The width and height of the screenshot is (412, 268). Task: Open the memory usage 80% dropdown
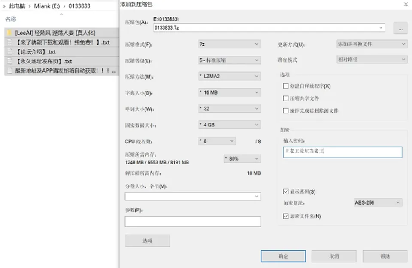coord(242,159)
